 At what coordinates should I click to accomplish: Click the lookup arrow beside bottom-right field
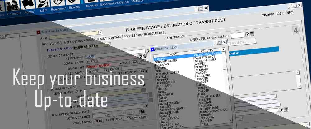(281, 110)
